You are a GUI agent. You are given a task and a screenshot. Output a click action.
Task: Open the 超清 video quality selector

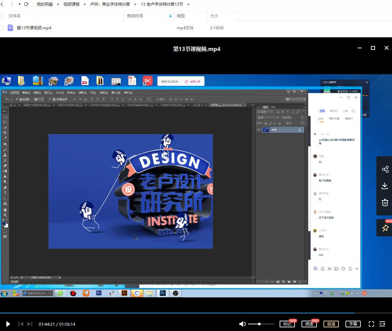click(x=331, y=324)
